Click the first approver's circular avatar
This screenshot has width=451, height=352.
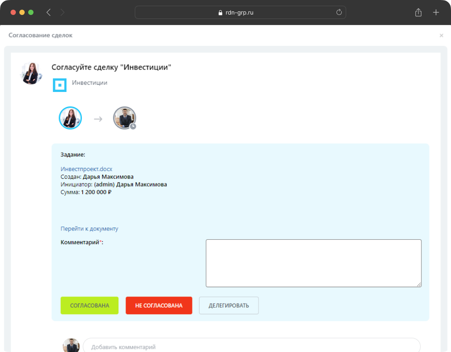tap(70, 118)
